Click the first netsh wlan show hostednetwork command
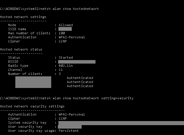 click(70, 9)
